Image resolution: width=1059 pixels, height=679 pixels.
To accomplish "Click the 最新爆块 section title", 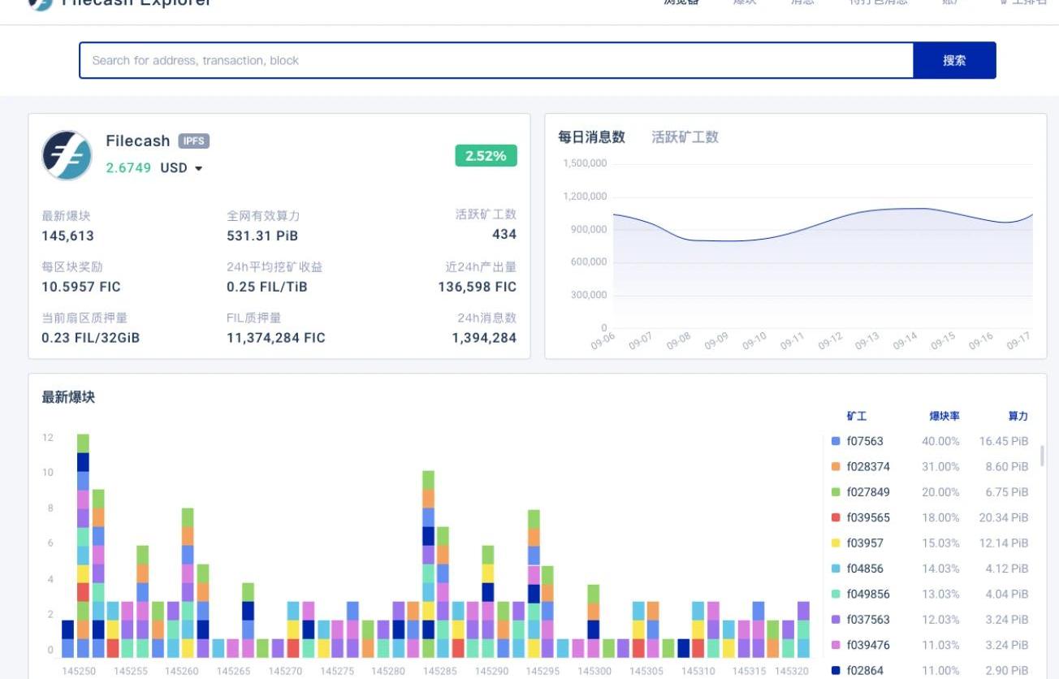I will tap(68, 397).
